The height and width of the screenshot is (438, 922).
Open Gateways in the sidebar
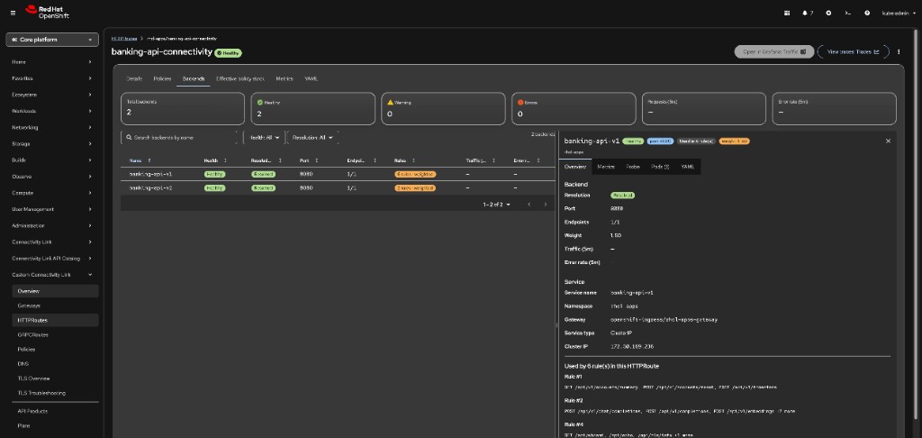click(x=55, y=306)
